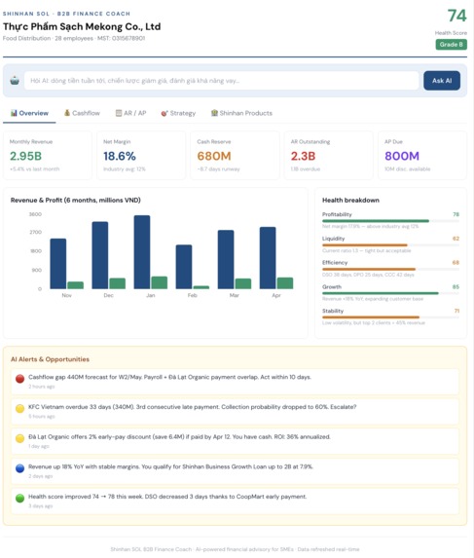Click the Growth score bar
Viewport: 474px width, 558px height.
[390, 293]
